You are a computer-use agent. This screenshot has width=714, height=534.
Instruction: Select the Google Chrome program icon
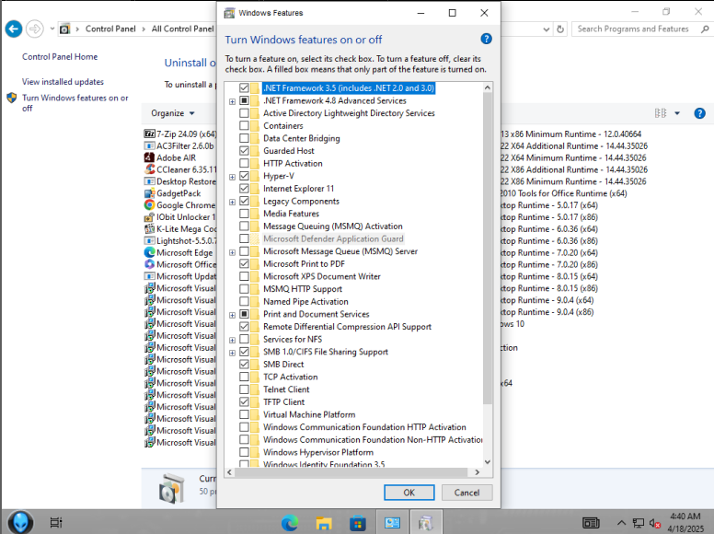[x=149, y=205]
